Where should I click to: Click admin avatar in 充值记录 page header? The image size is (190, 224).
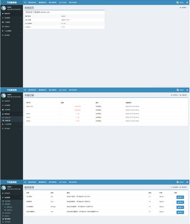pyautogui.click(x=178, y=90)
